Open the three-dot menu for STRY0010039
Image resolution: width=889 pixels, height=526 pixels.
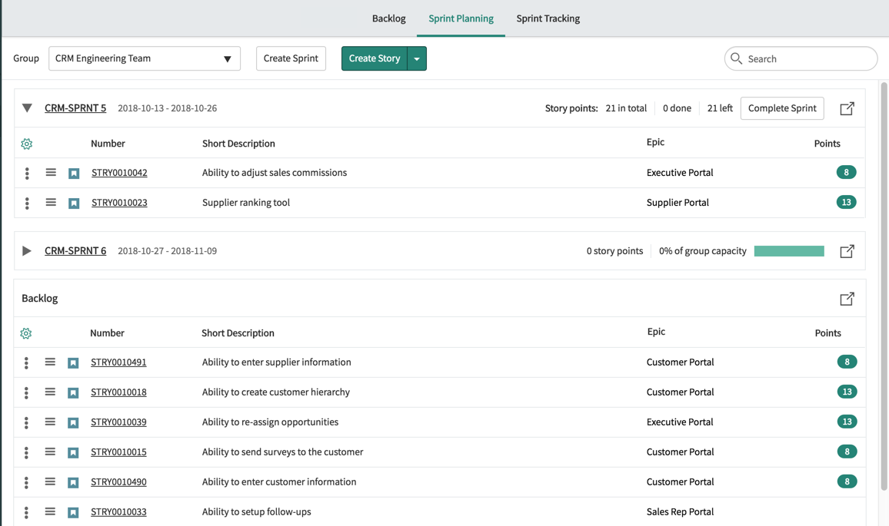coord(26,423)
